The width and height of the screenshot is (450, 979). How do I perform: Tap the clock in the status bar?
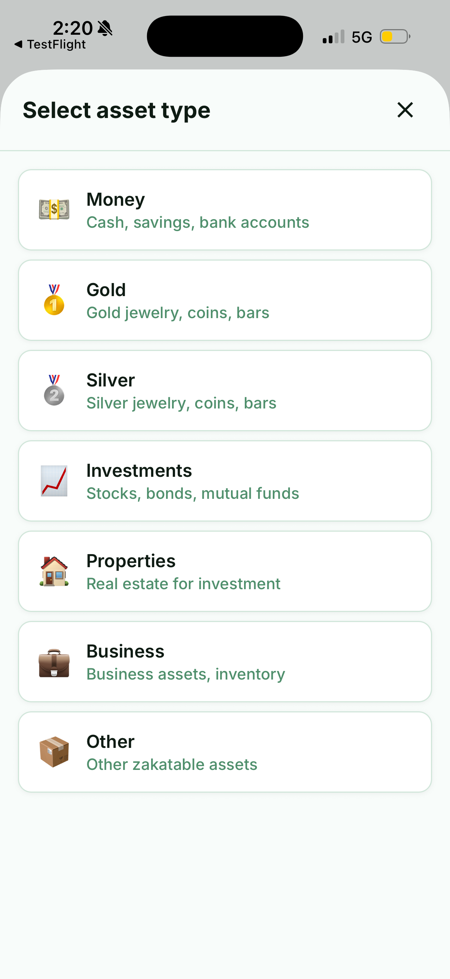(74, 28)
